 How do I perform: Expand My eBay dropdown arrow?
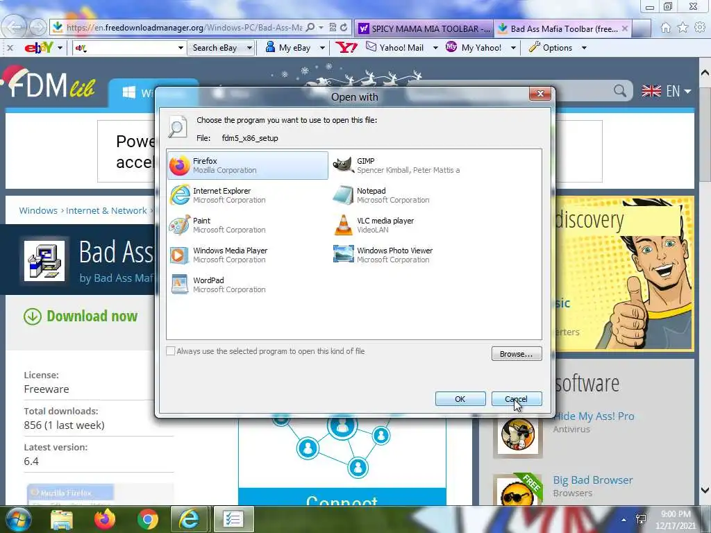pyautogui.click(x=322, y=48)
